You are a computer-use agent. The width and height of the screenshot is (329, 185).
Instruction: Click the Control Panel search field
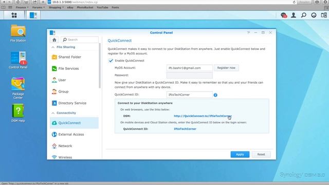[x=80, y=40]
